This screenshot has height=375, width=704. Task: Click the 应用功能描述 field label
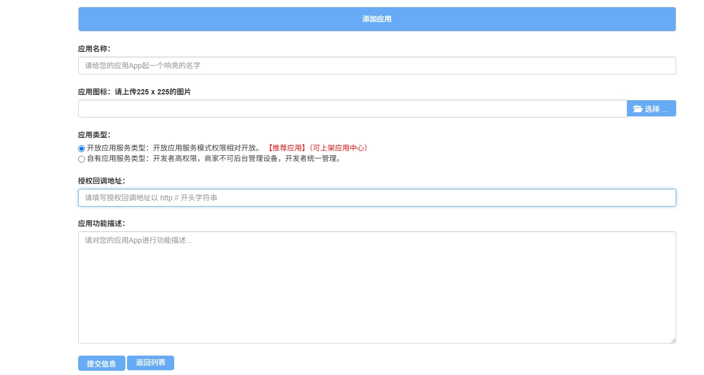point(102,223)
